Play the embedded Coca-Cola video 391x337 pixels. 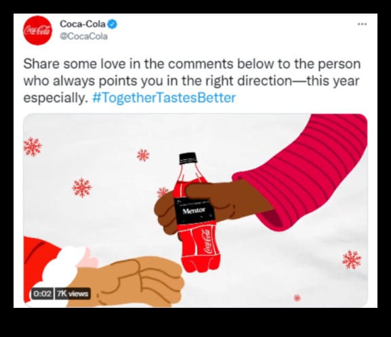(195, 210)
